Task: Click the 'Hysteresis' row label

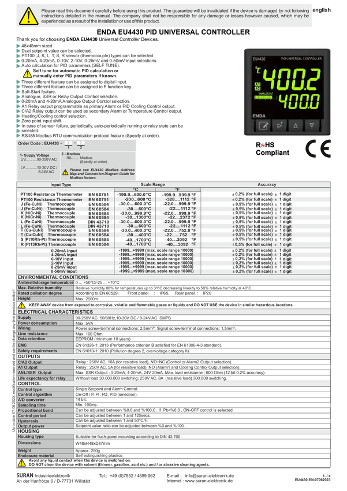Action: (28, 421)
